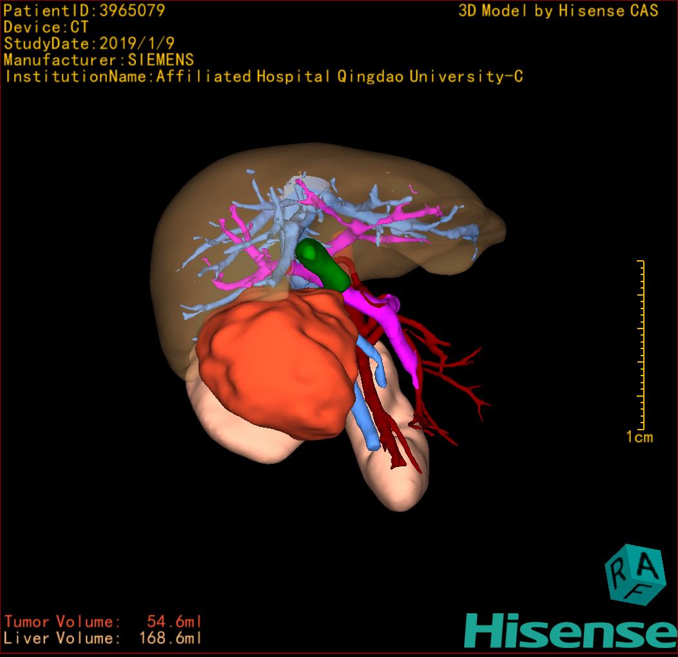Click the 'PatientID:3965079' text
The image size is (678, 657).
click(84, 10)
